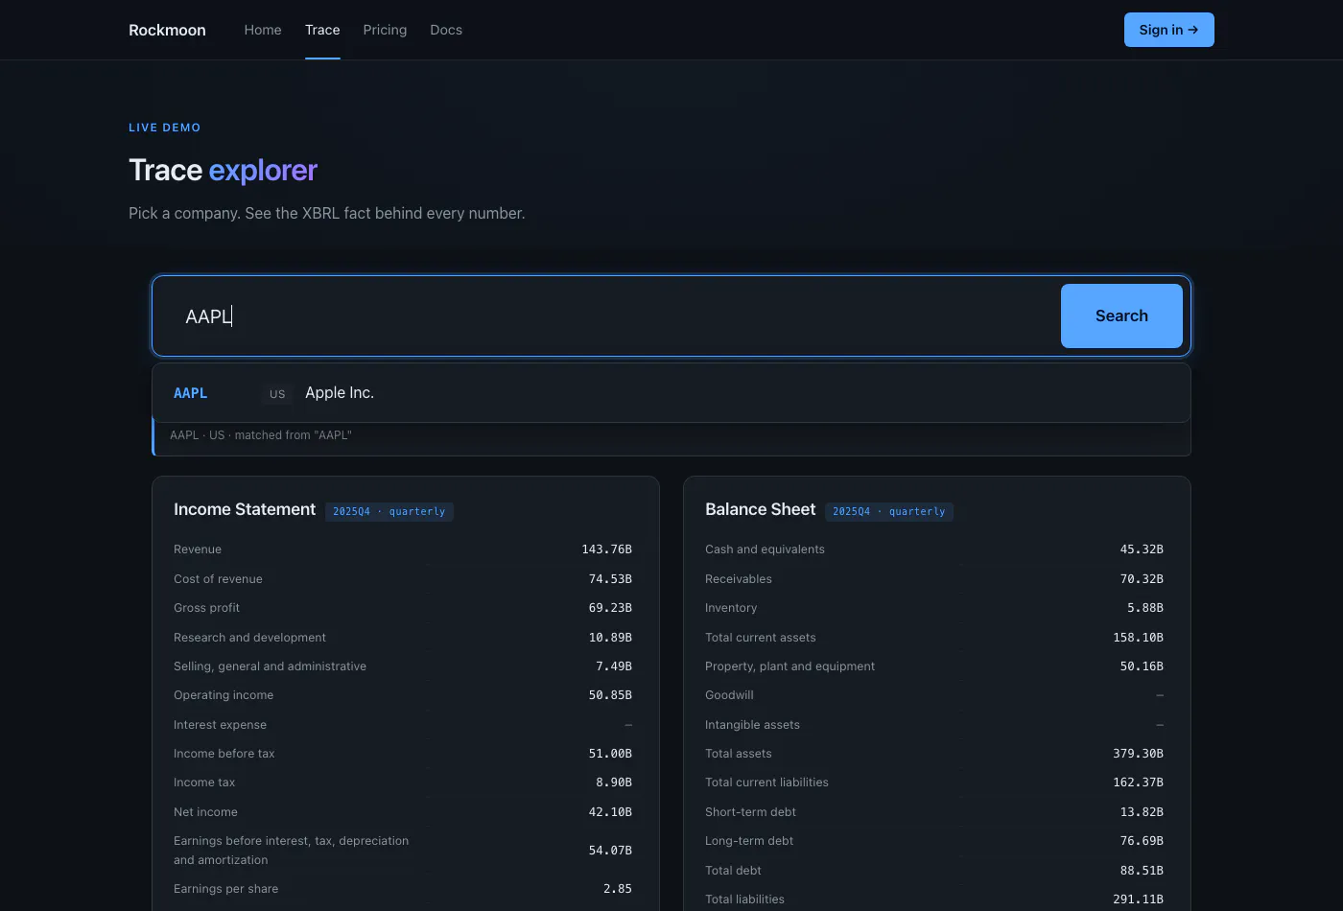1343x911 pixels.
Task: Click the Income before tax value 51.00B
Action: coord(610,754)
